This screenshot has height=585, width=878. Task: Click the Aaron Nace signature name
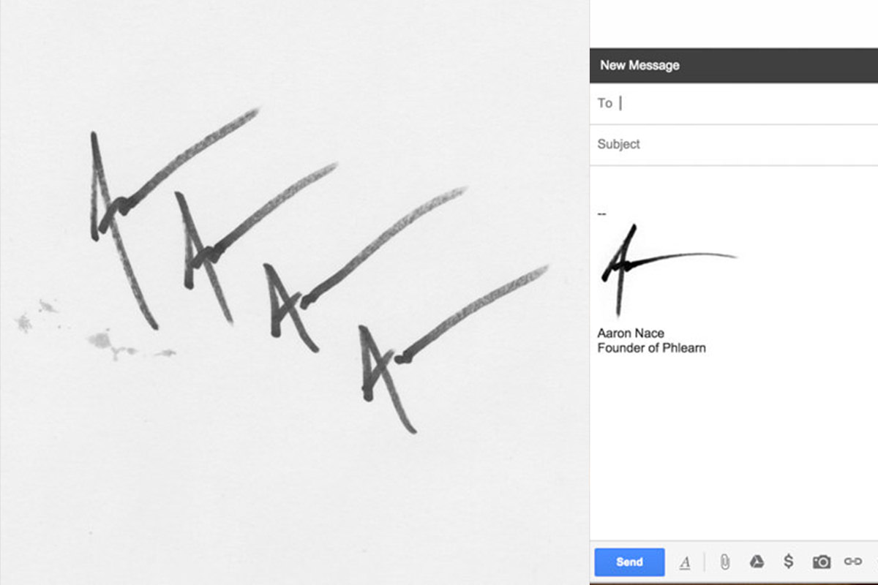click(x=631, y=333)
